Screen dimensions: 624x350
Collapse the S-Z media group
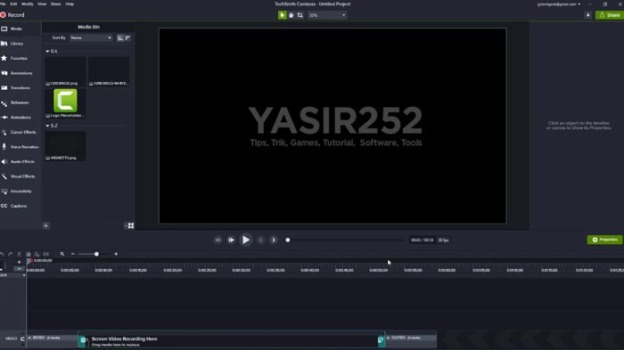(47, 126)
